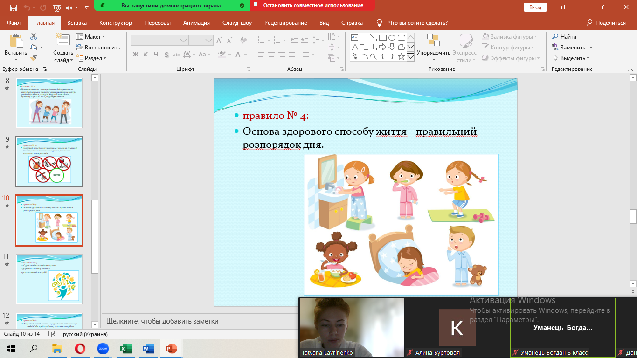Click the Zoom app taskbar icon
This screenshot has width=637, height=358.
(x=103, y=348)
